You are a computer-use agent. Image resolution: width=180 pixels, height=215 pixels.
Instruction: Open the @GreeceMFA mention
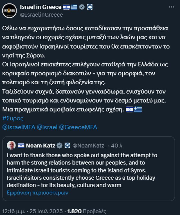[x=78, y=127]
